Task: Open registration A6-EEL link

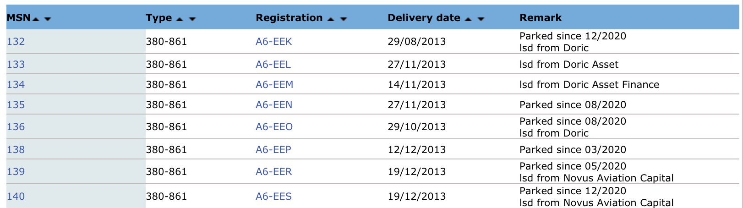Action: [x=273, y=65]
